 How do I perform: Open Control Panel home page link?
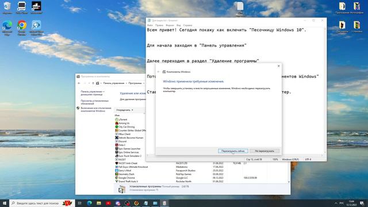click(93, 93)
